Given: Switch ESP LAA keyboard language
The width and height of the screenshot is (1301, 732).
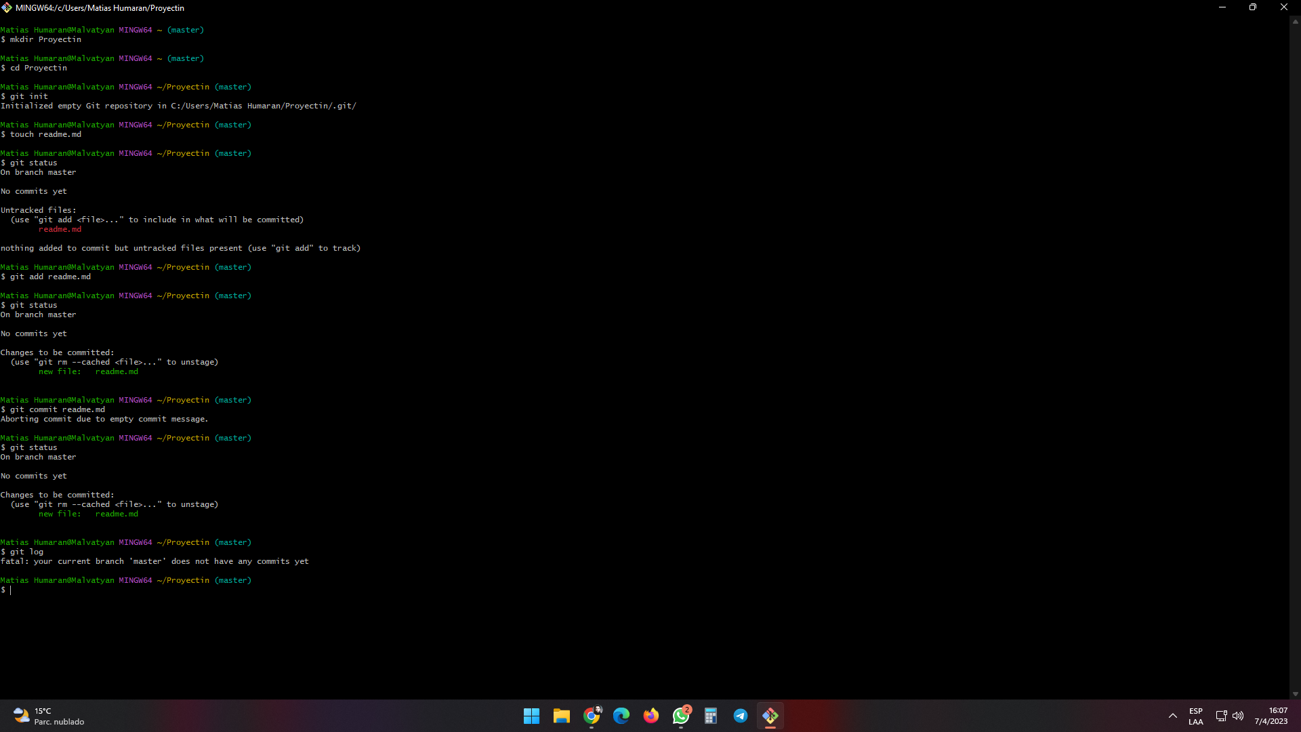Looking at the screenshot, I should tap(1195, 716).
